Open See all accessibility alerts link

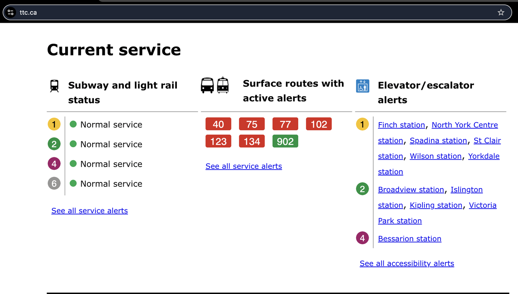407,264
